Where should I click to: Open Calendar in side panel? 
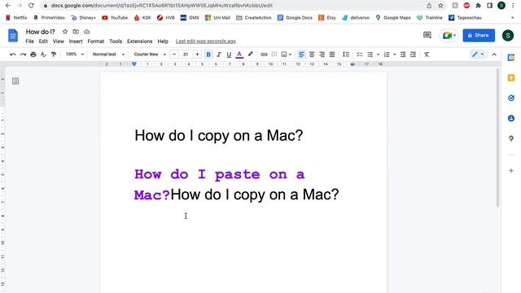coord(511,58)
